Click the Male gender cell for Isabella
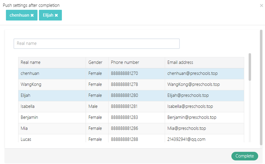Image resolution: width=265 pixels, height=164 pixels. click(x=97, y=106)
